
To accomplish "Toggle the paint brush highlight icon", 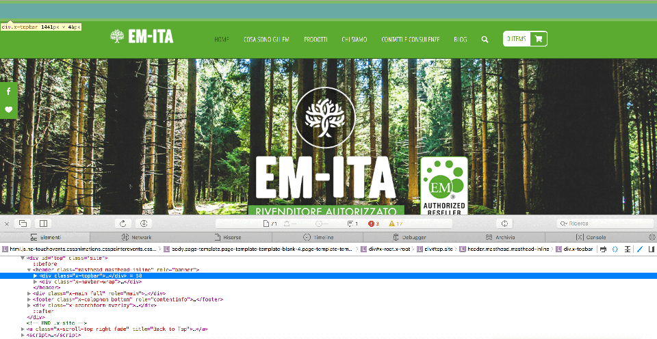I will [640, 249].
